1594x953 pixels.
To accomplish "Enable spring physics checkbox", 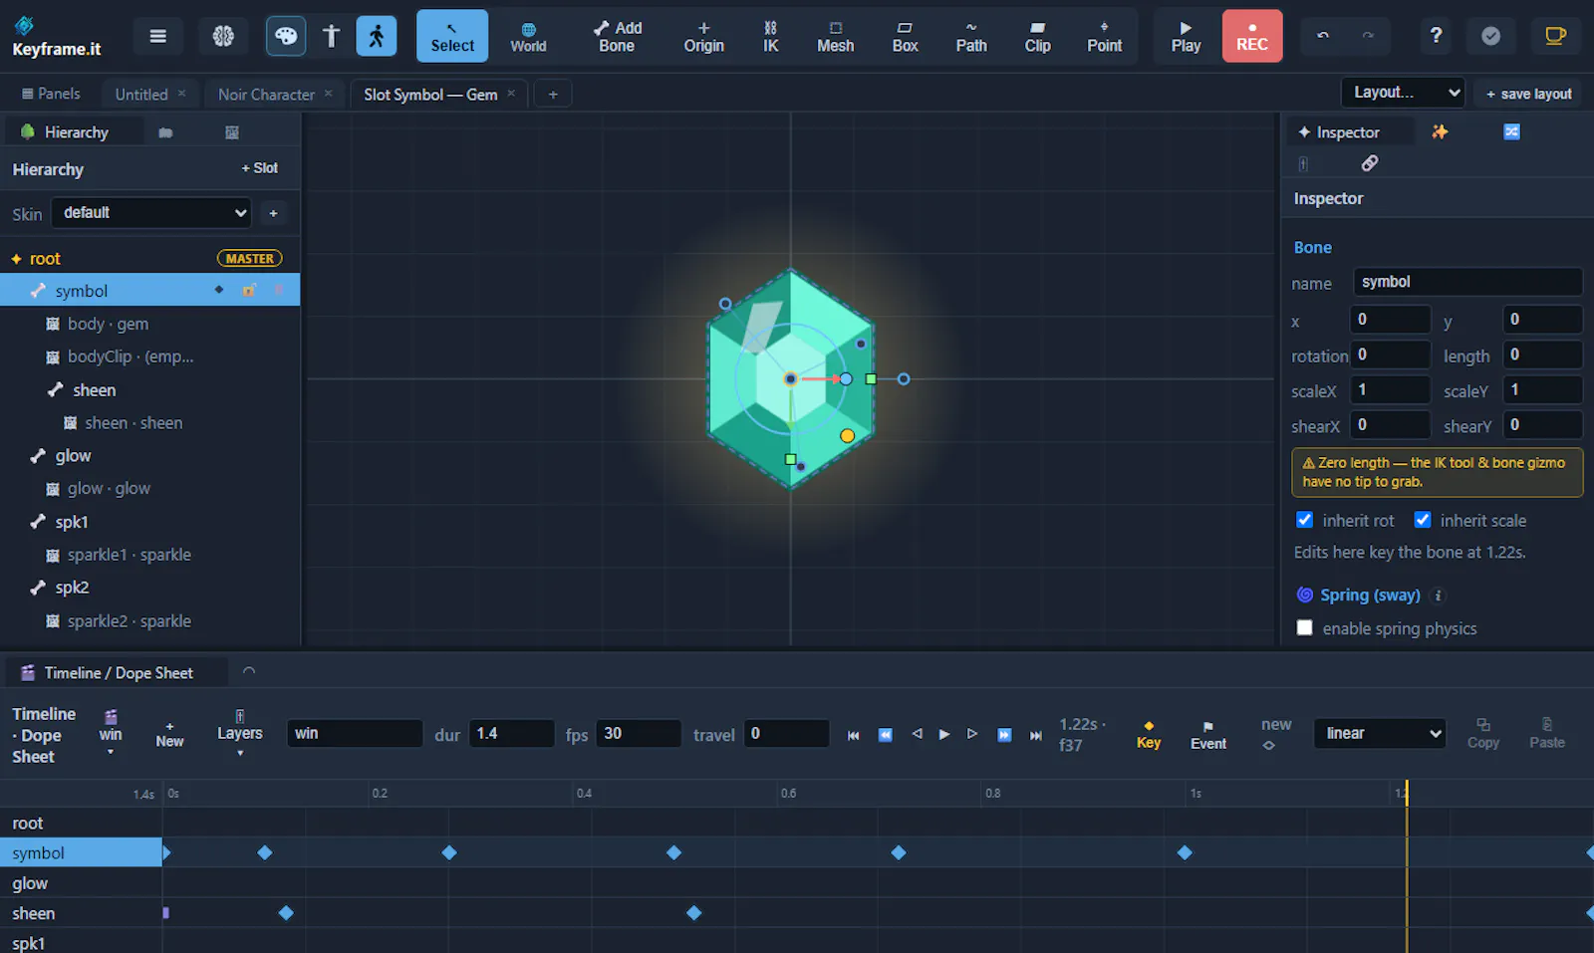I will (x=1304, y=627).
